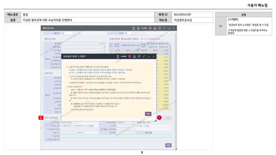Click the purple button at the bottom of 할부금수납 window
This screenshot has height=155, width=276.
[168, 145]
